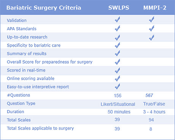Click the True/False question type text
This screenshot has width=175, height=140.
coord(154,104)
